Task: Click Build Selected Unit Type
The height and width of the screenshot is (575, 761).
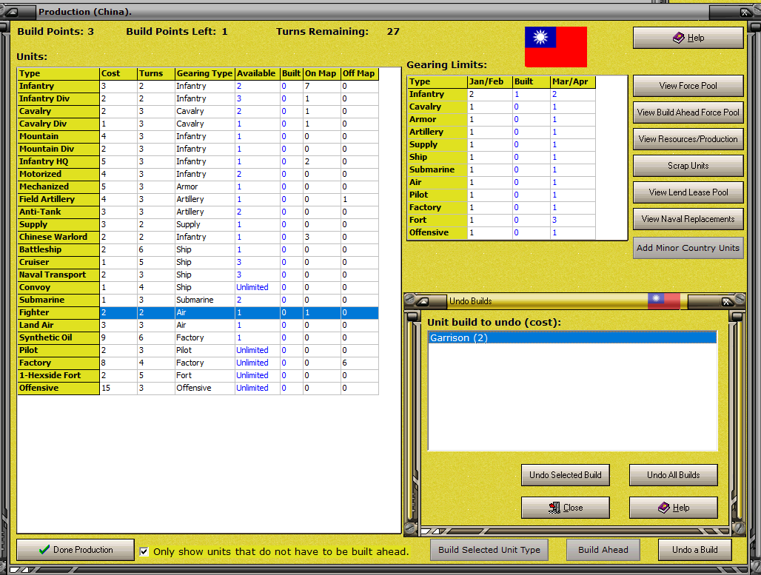Action: pos(489,550)
